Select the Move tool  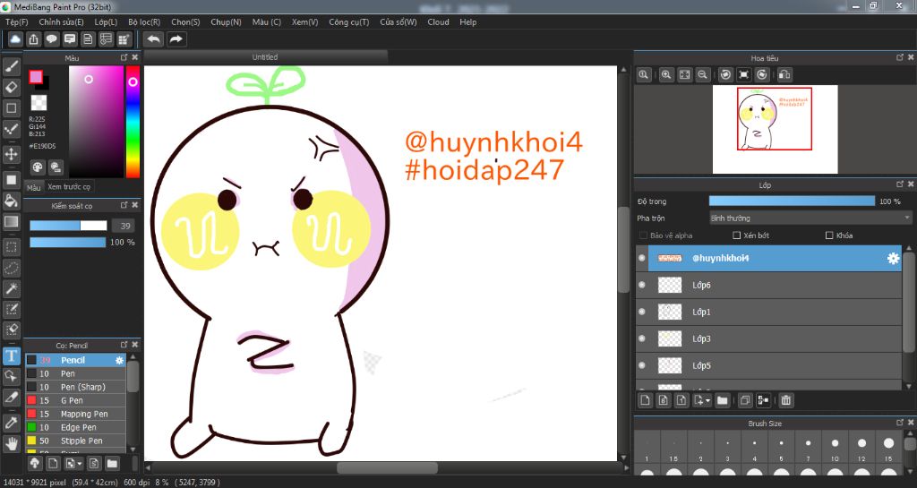(11, 154)
